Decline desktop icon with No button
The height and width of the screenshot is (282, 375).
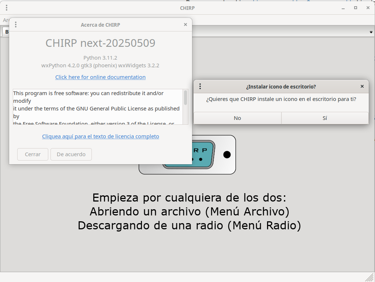(x=237, y=118)
